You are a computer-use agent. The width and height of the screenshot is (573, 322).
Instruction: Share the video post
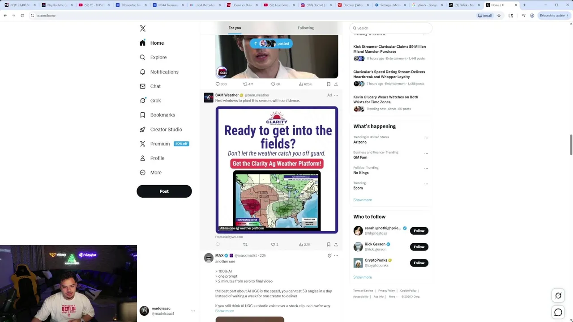[x=336, y=84]
